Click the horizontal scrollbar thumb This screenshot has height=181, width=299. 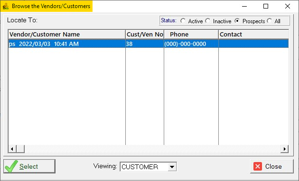(20, 149)
